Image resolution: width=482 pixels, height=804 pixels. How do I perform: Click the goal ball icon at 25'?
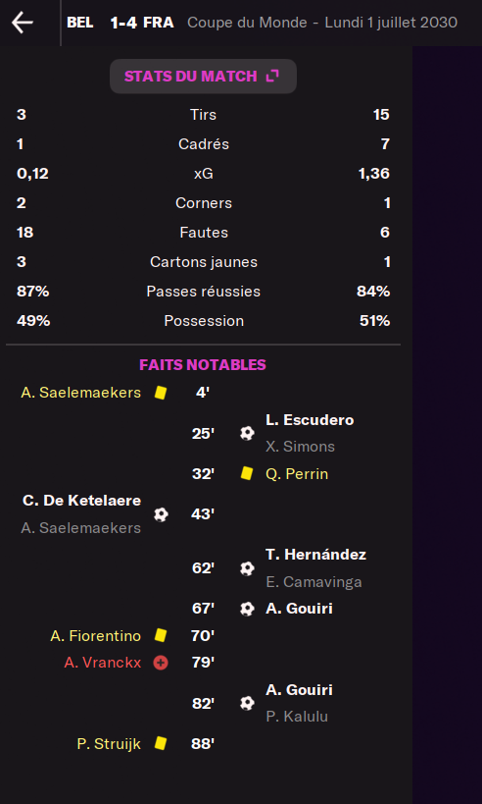click(x=247, y=433)
